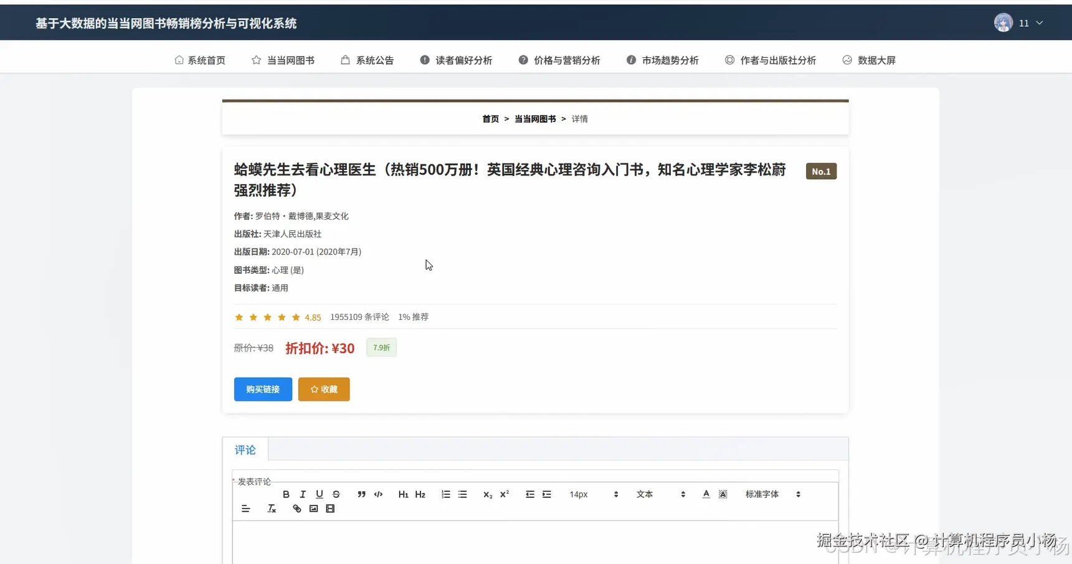Insert a hyperlink in the comment

(296, 509)
